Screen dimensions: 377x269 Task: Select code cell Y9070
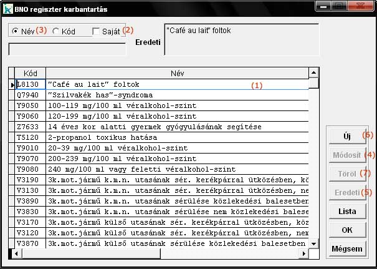[x=31, y=159]
